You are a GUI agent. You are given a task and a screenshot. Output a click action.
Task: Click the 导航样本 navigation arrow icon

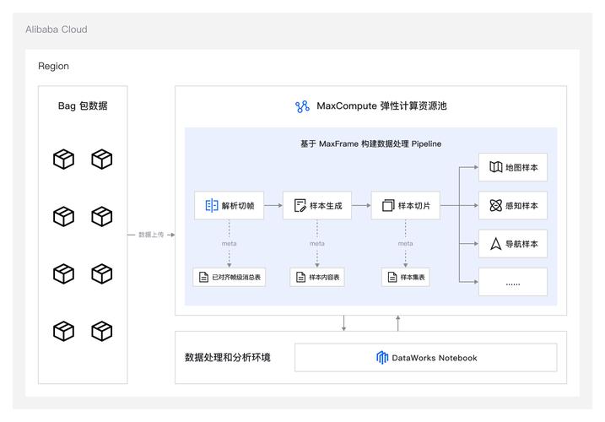pyautogui.click(x=496, y=244)
